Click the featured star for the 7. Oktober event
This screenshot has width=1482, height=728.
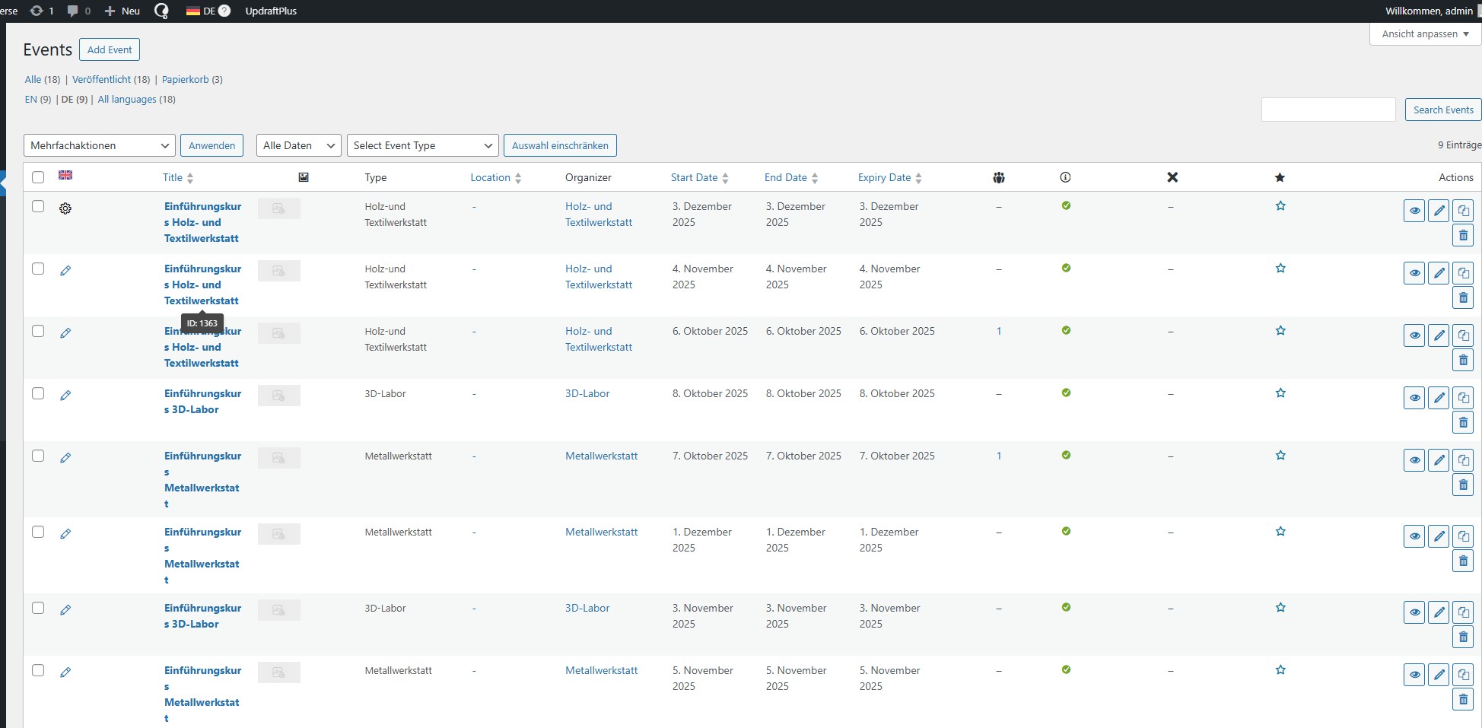1280,456
